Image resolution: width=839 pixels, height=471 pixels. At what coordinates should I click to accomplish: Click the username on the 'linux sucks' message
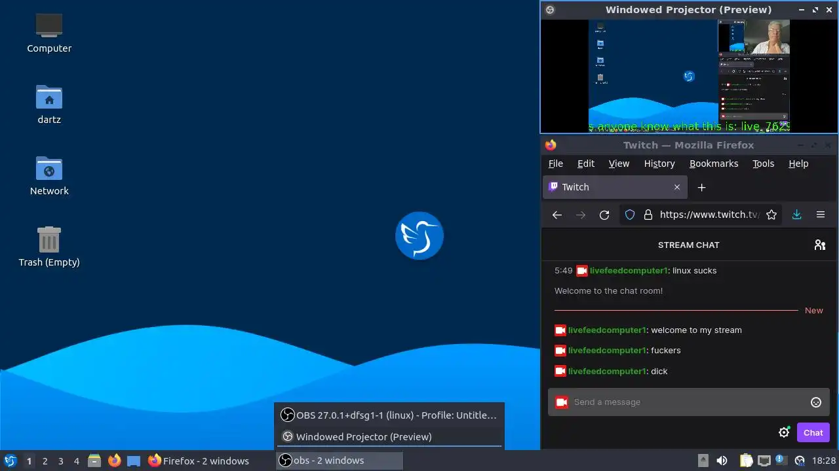tap(628, 270)
